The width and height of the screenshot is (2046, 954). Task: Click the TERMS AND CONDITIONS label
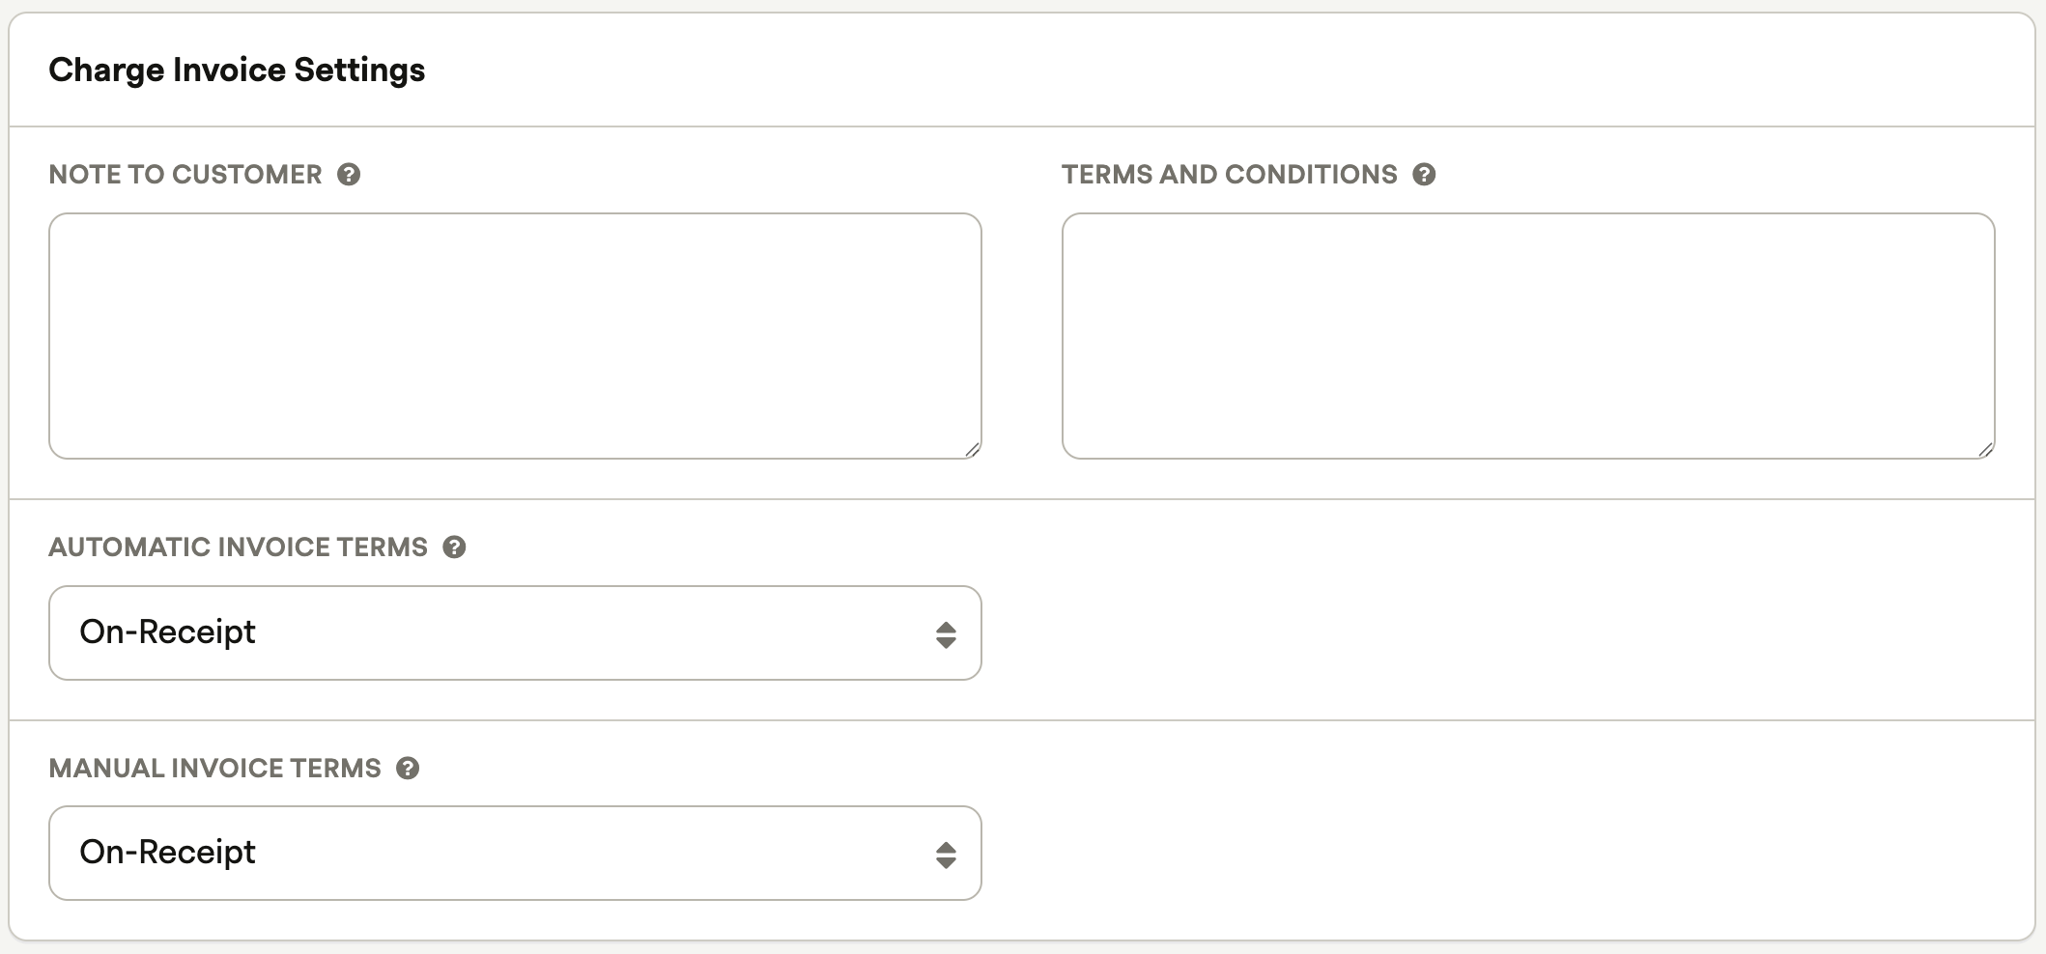[1230, 175]
